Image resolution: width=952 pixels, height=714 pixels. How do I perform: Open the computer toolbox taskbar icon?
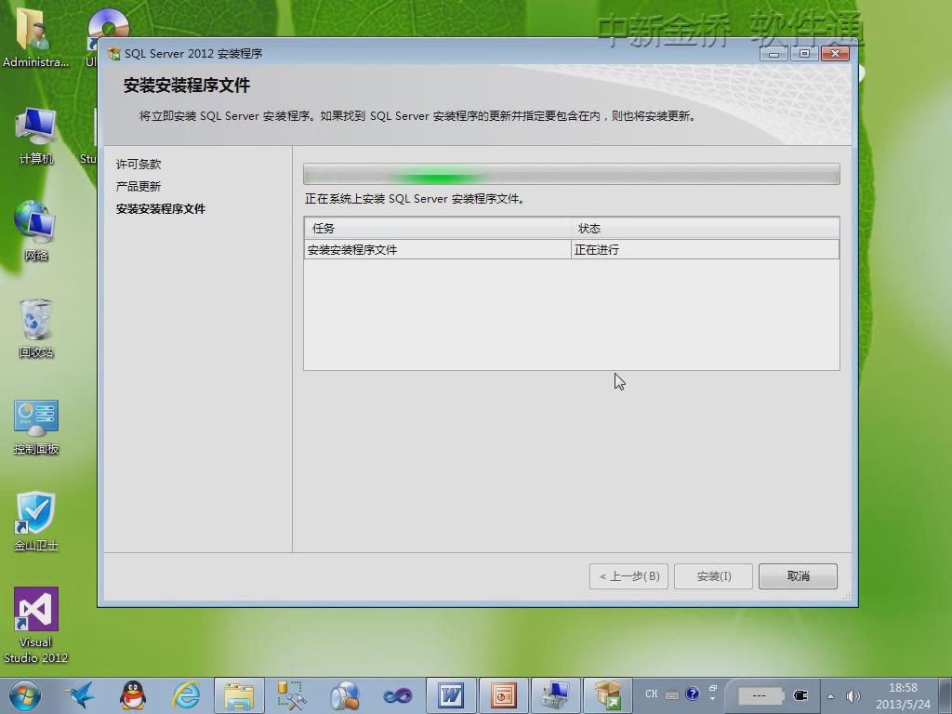pyautogui.click(x=556, y=695)
